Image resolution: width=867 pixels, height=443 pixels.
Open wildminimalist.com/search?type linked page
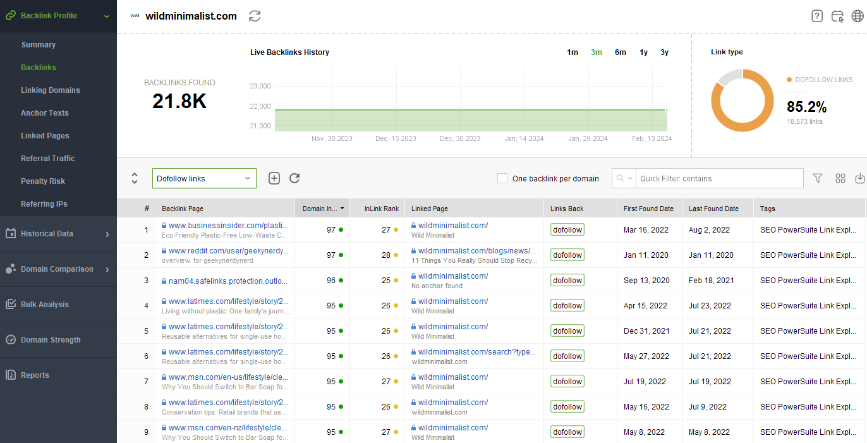[477, 351]
